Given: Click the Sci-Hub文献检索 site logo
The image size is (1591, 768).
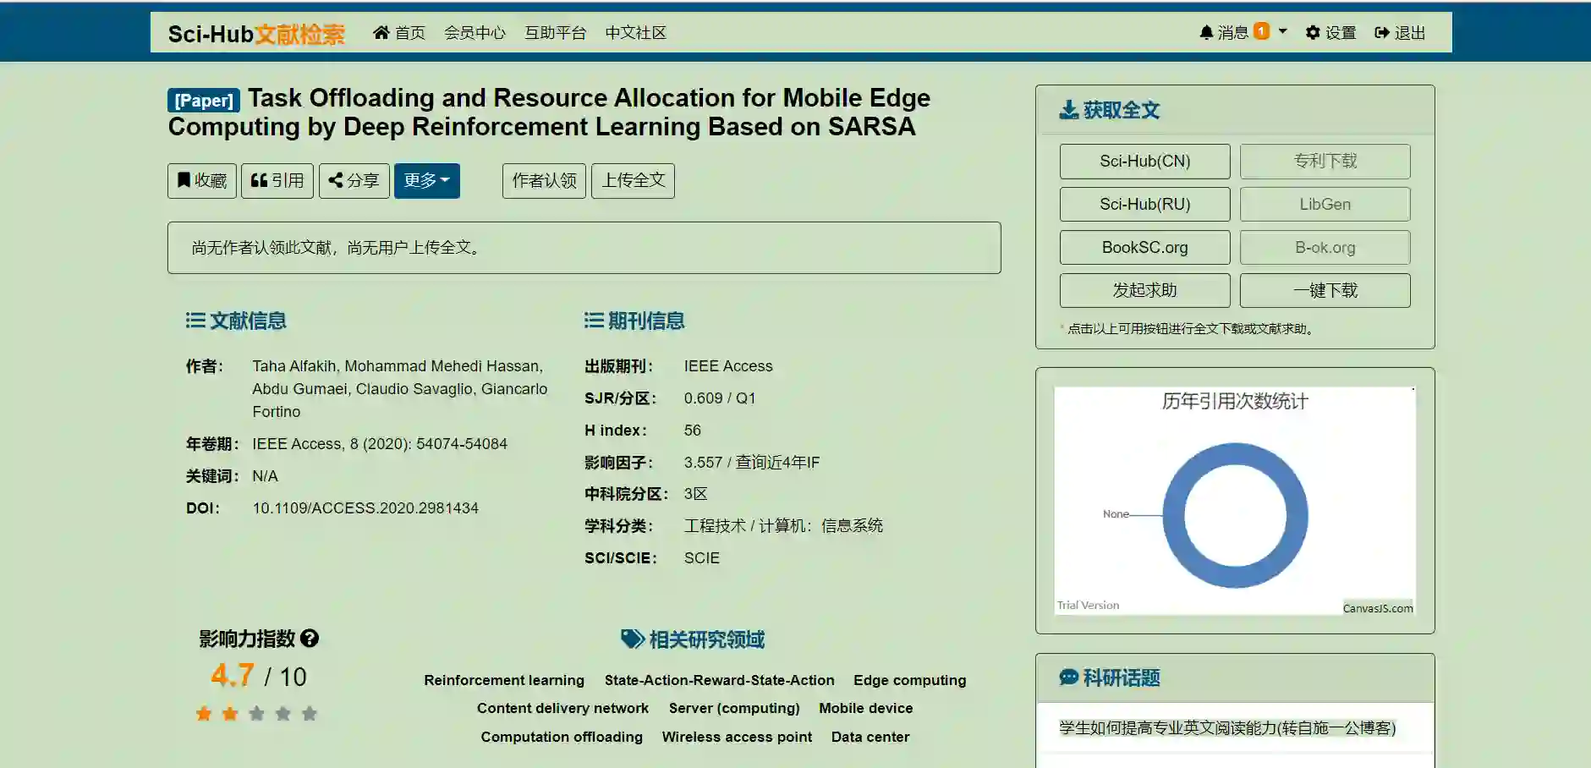Looking at the screenshot, I should [256, 34].
